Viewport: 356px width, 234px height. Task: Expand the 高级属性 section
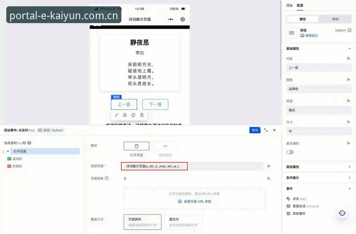[x=350, y=167]
